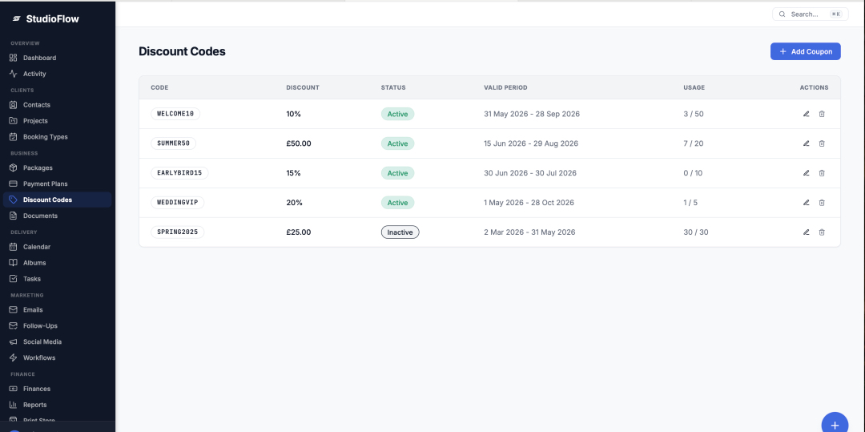Image resolution: width=865 pixels, height=432 pixels.
Task: Click the Inactive status badge for SPRING2025
Action: (400, 232)
